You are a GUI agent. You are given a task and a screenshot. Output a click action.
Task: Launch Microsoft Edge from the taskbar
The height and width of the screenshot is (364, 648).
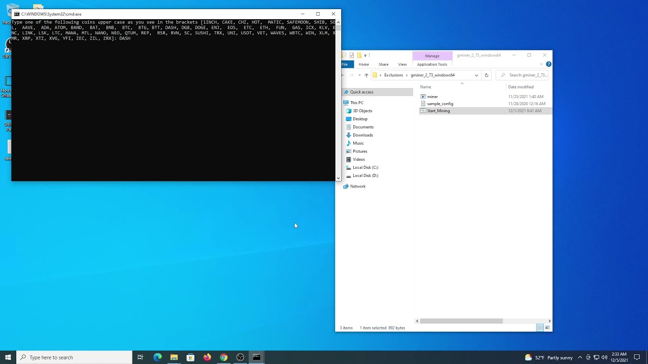[x=157, y=357]
